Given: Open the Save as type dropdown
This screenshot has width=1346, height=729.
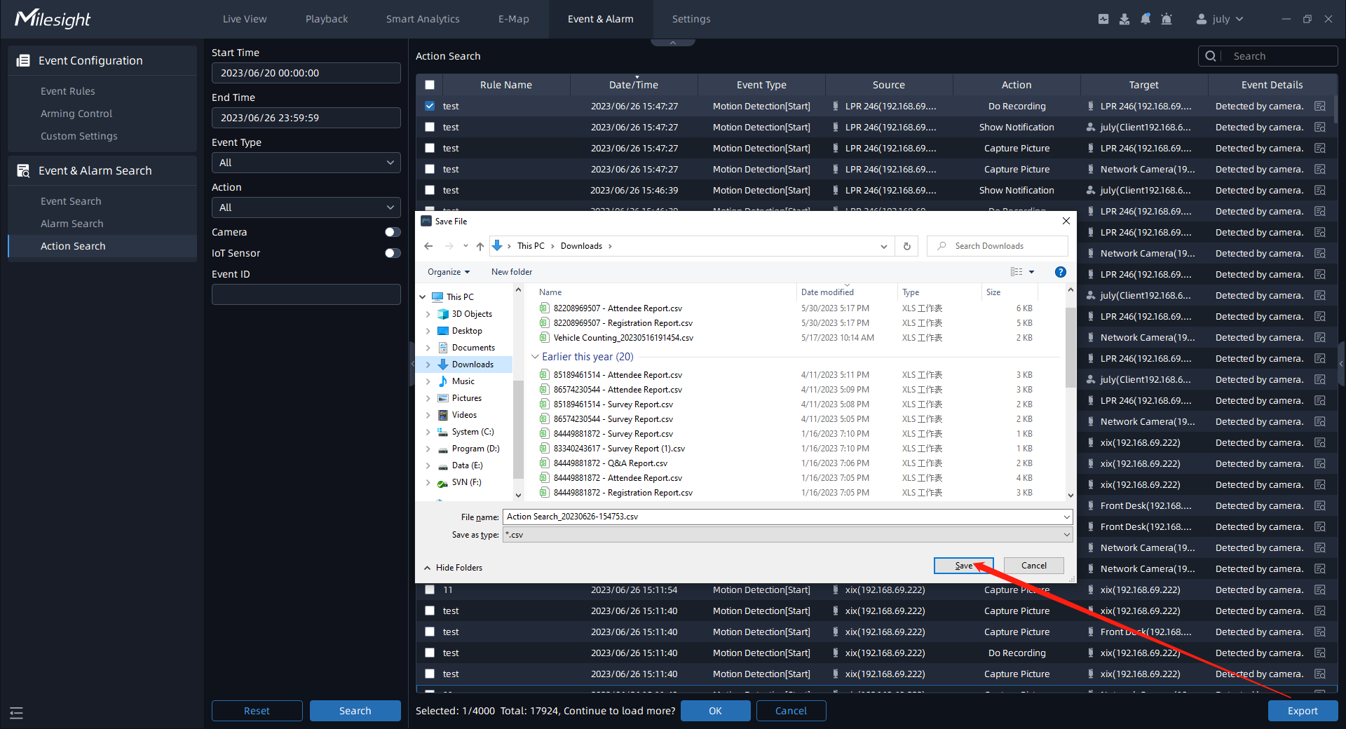Looking at the screenshot, I should tap(787, 535).
